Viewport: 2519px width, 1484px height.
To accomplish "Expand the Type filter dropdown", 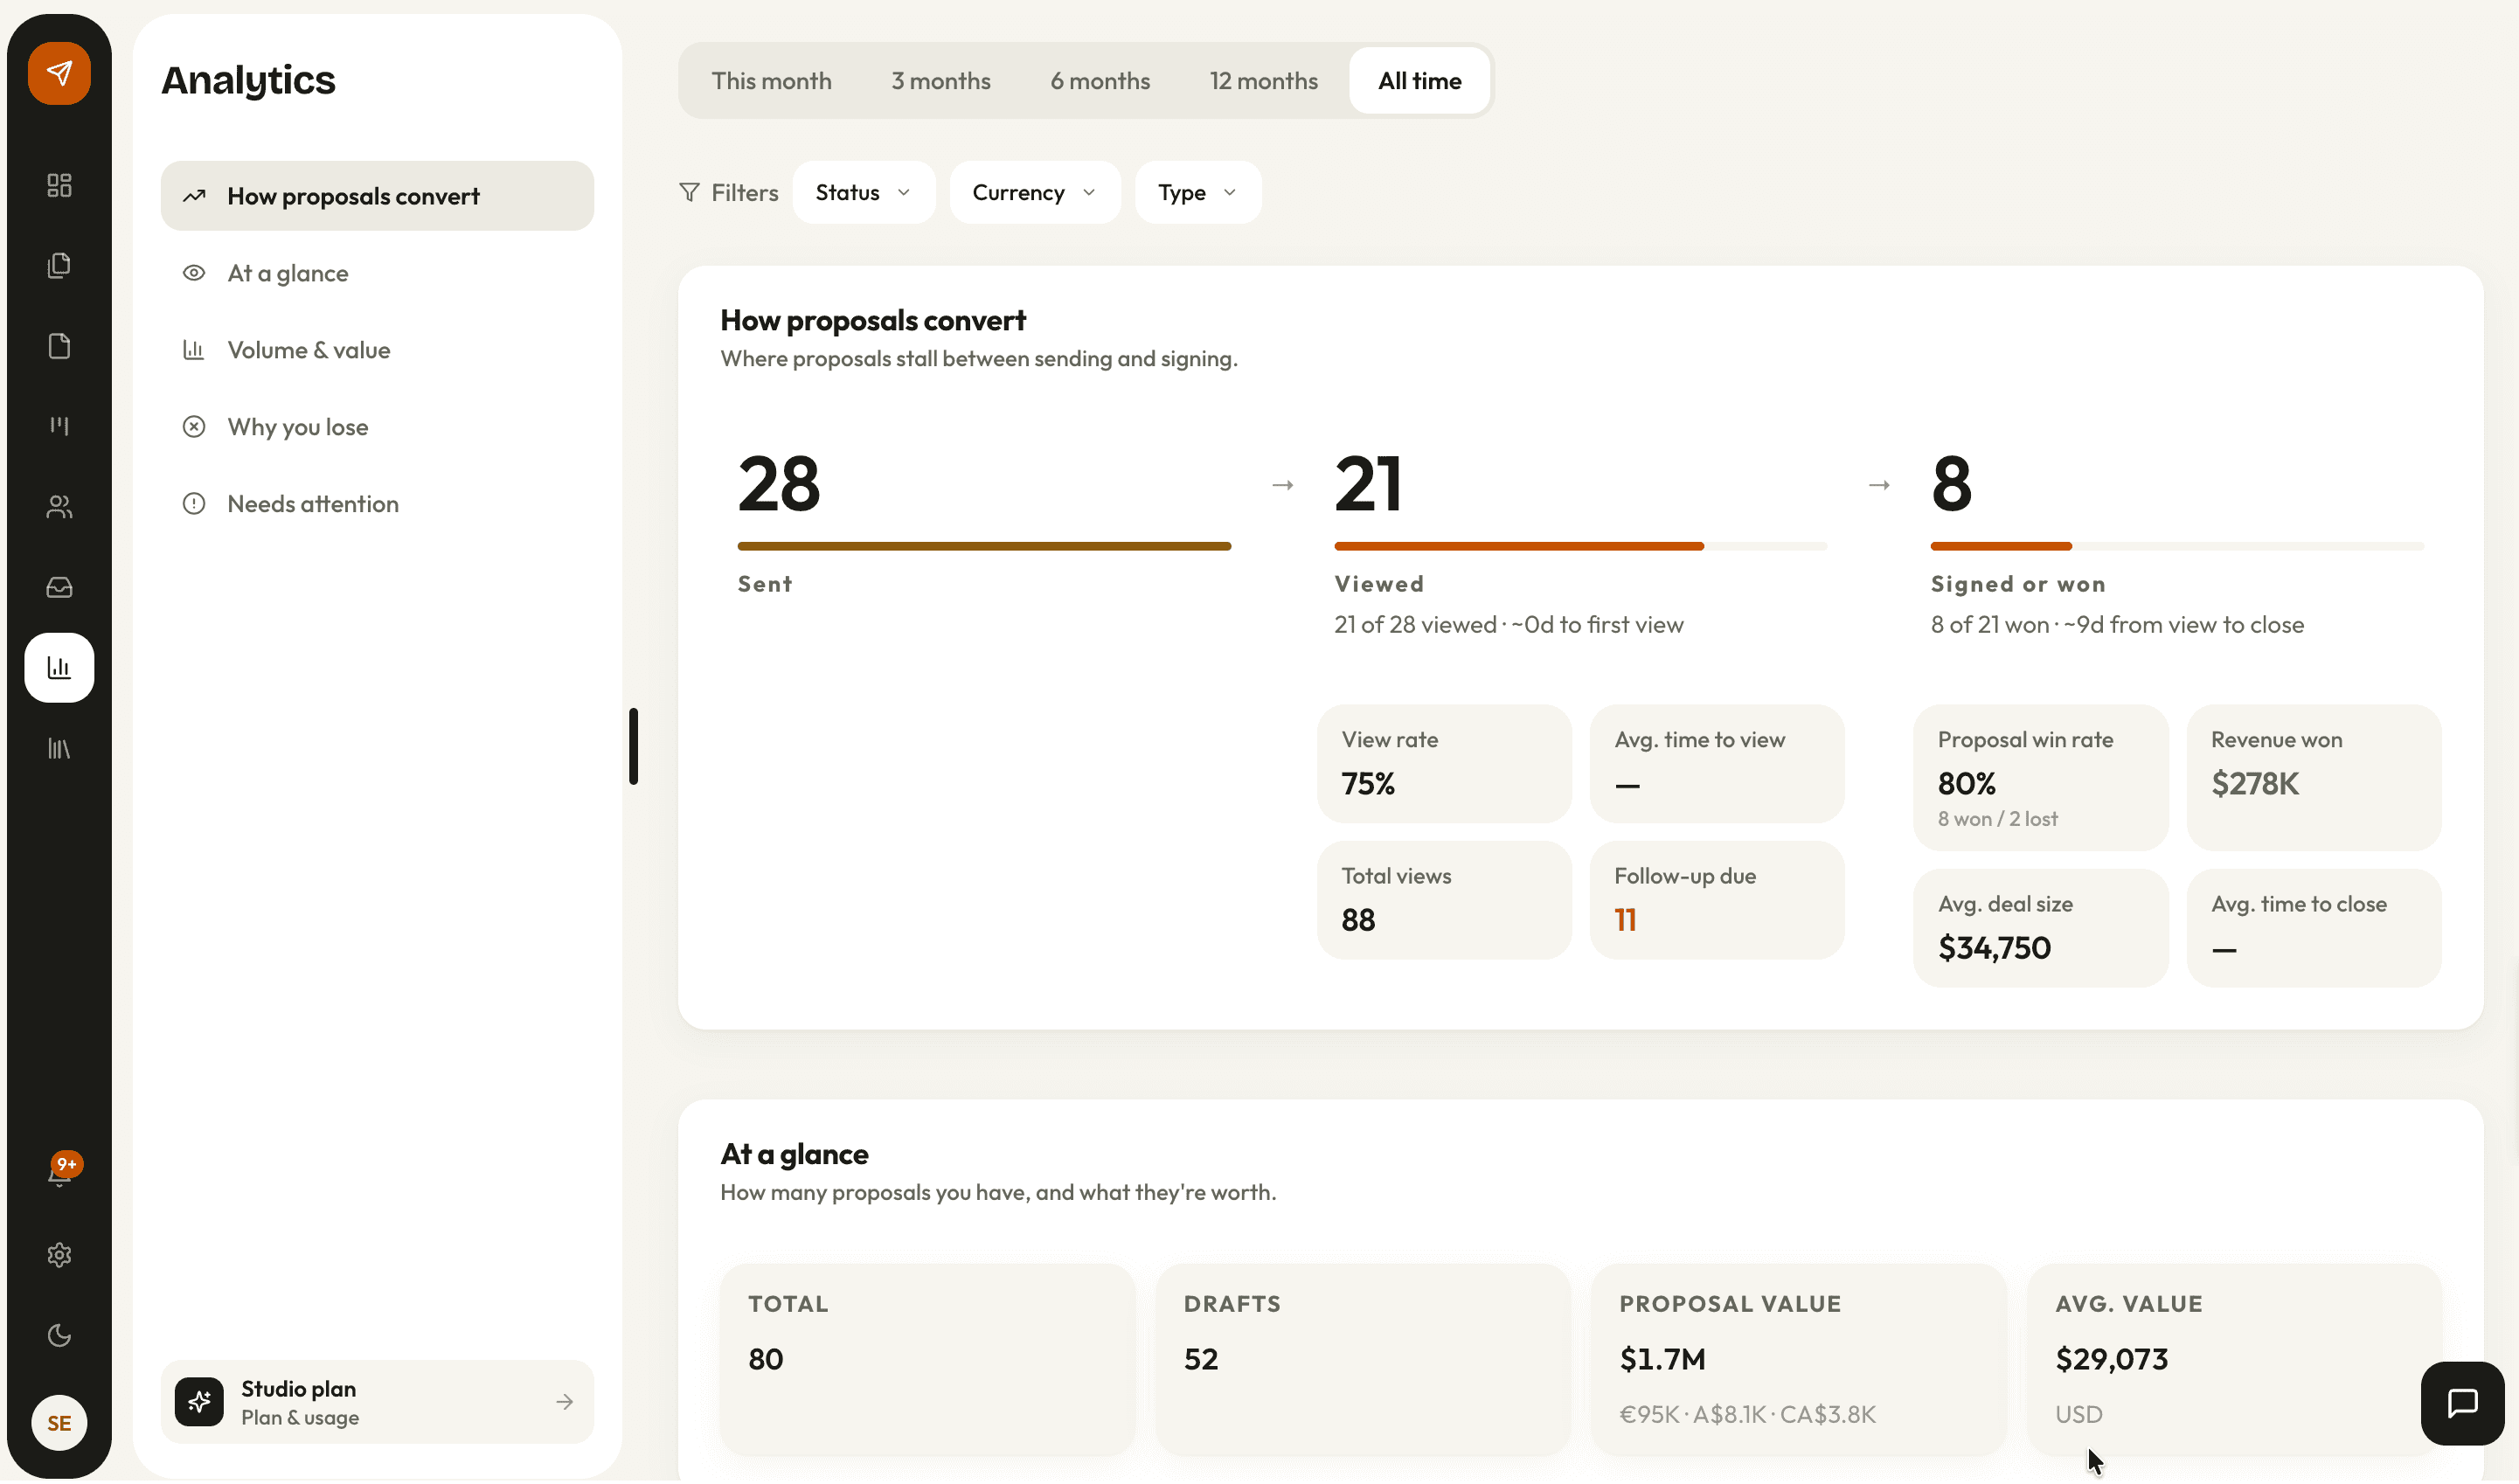I will pyautogui.click(x=1197, y=193).
